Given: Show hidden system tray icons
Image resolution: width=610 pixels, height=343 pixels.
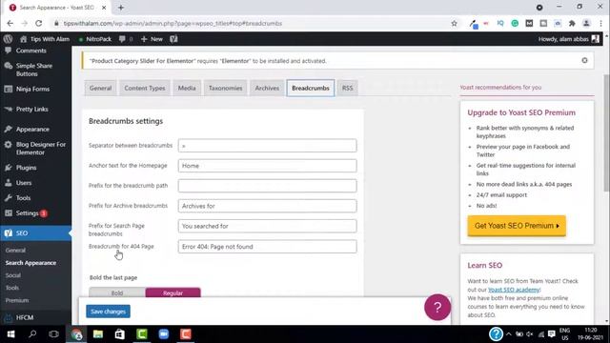Looking at the screenshot, I should pos(508,334).
